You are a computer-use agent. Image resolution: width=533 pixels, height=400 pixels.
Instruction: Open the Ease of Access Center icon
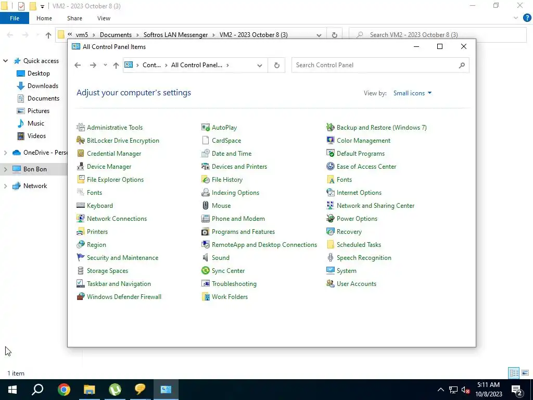331,167
